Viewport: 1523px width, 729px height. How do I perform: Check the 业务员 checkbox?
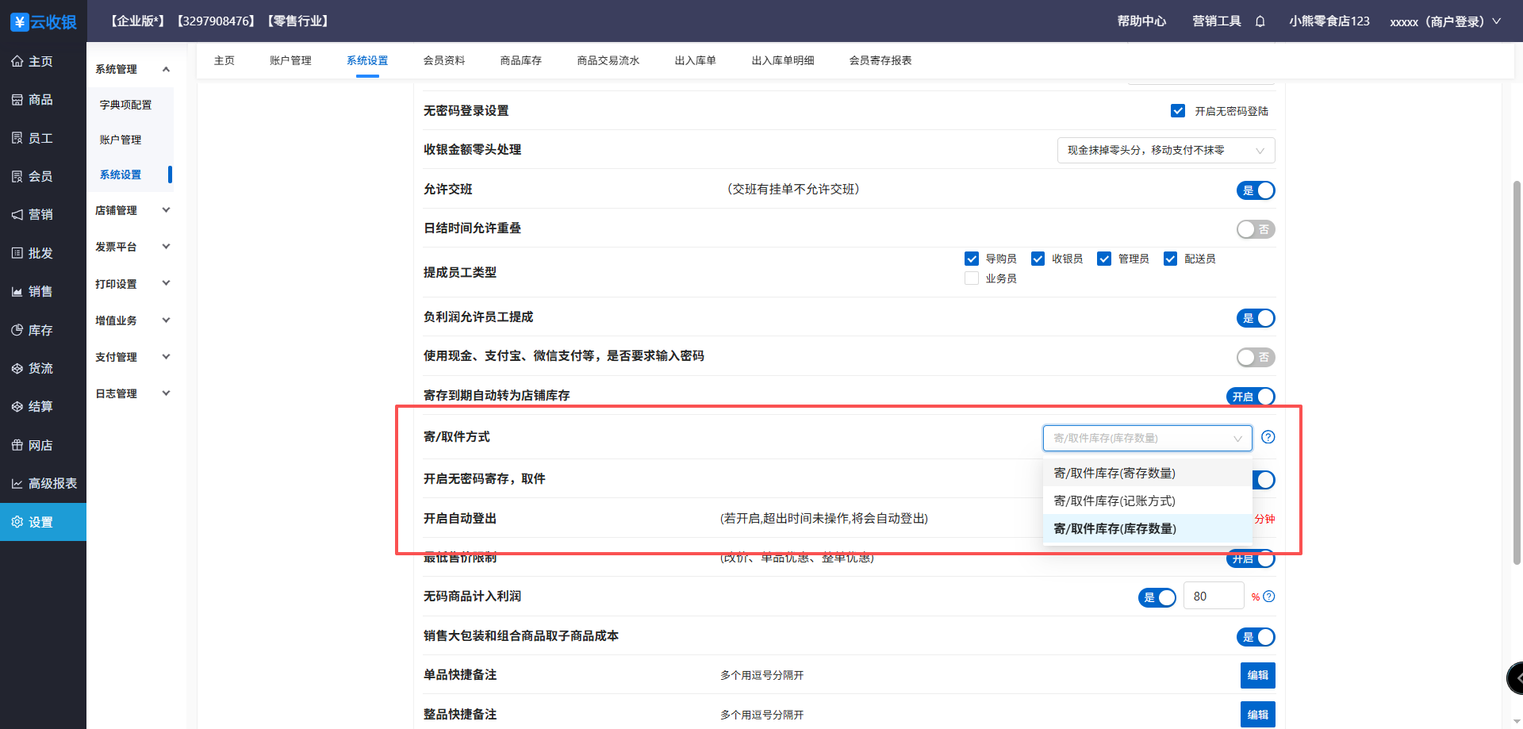(x=972, y=278)
